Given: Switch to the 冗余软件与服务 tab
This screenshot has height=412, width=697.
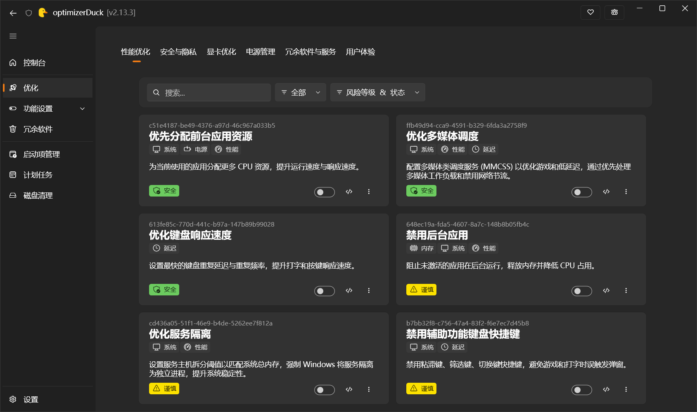Looking at the screenshot, I should click(311, 52).
